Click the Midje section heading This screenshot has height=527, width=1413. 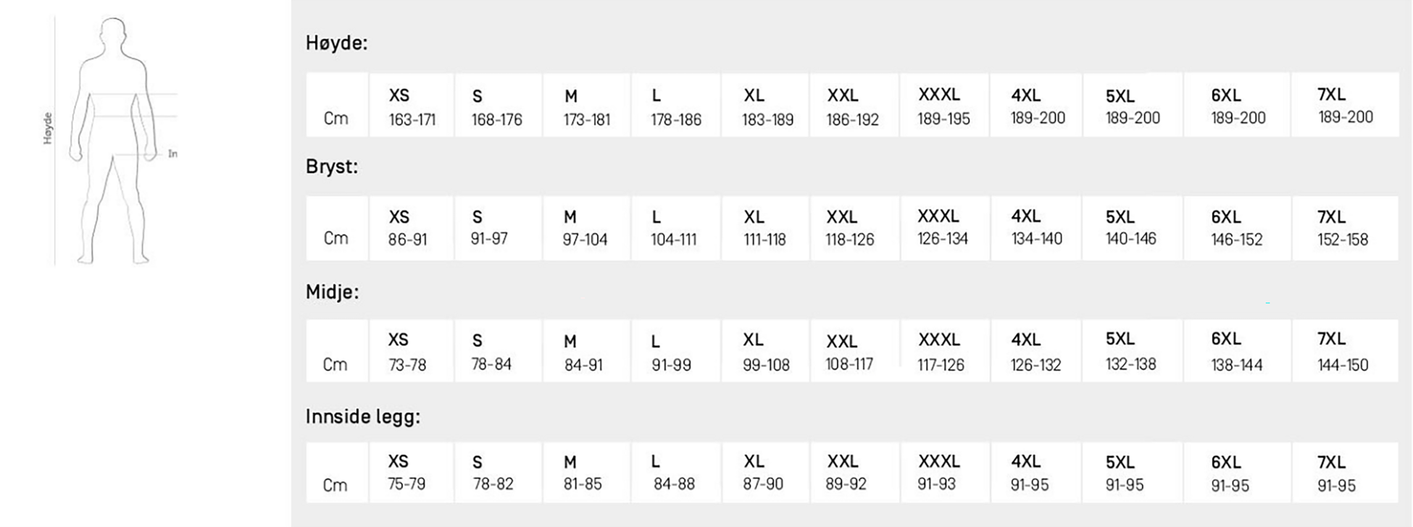click(332, 292)
